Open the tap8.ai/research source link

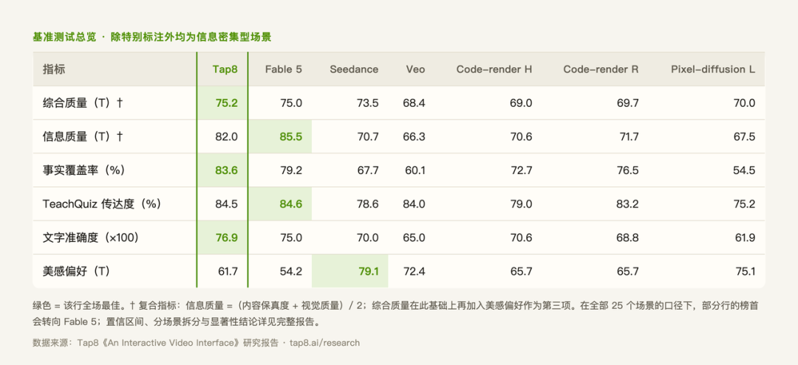click(324, 343)
